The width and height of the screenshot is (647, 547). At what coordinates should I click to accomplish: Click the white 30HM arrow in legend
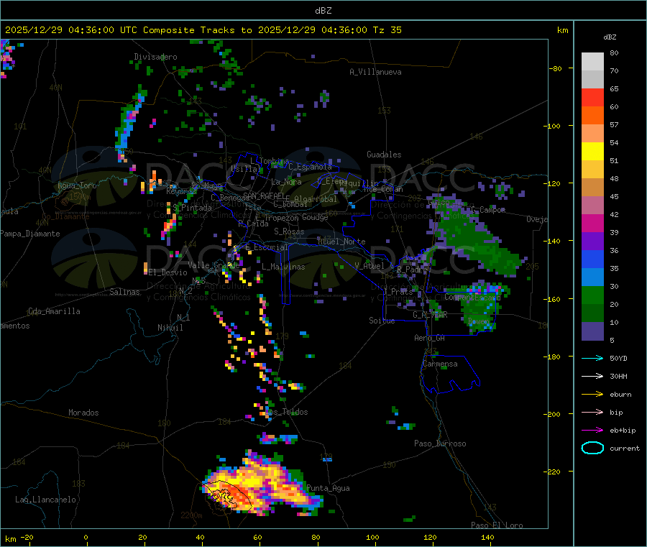coord(592,376)
